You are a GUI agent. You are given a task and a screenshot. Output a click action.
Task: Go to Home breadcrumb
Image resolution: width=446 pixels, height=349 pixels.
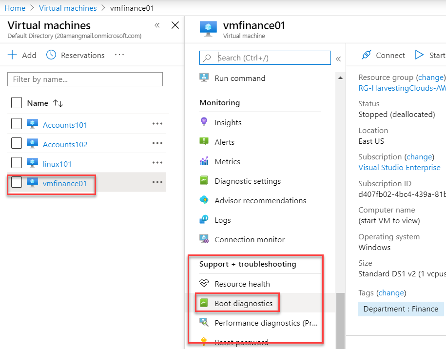pos(15,8)
